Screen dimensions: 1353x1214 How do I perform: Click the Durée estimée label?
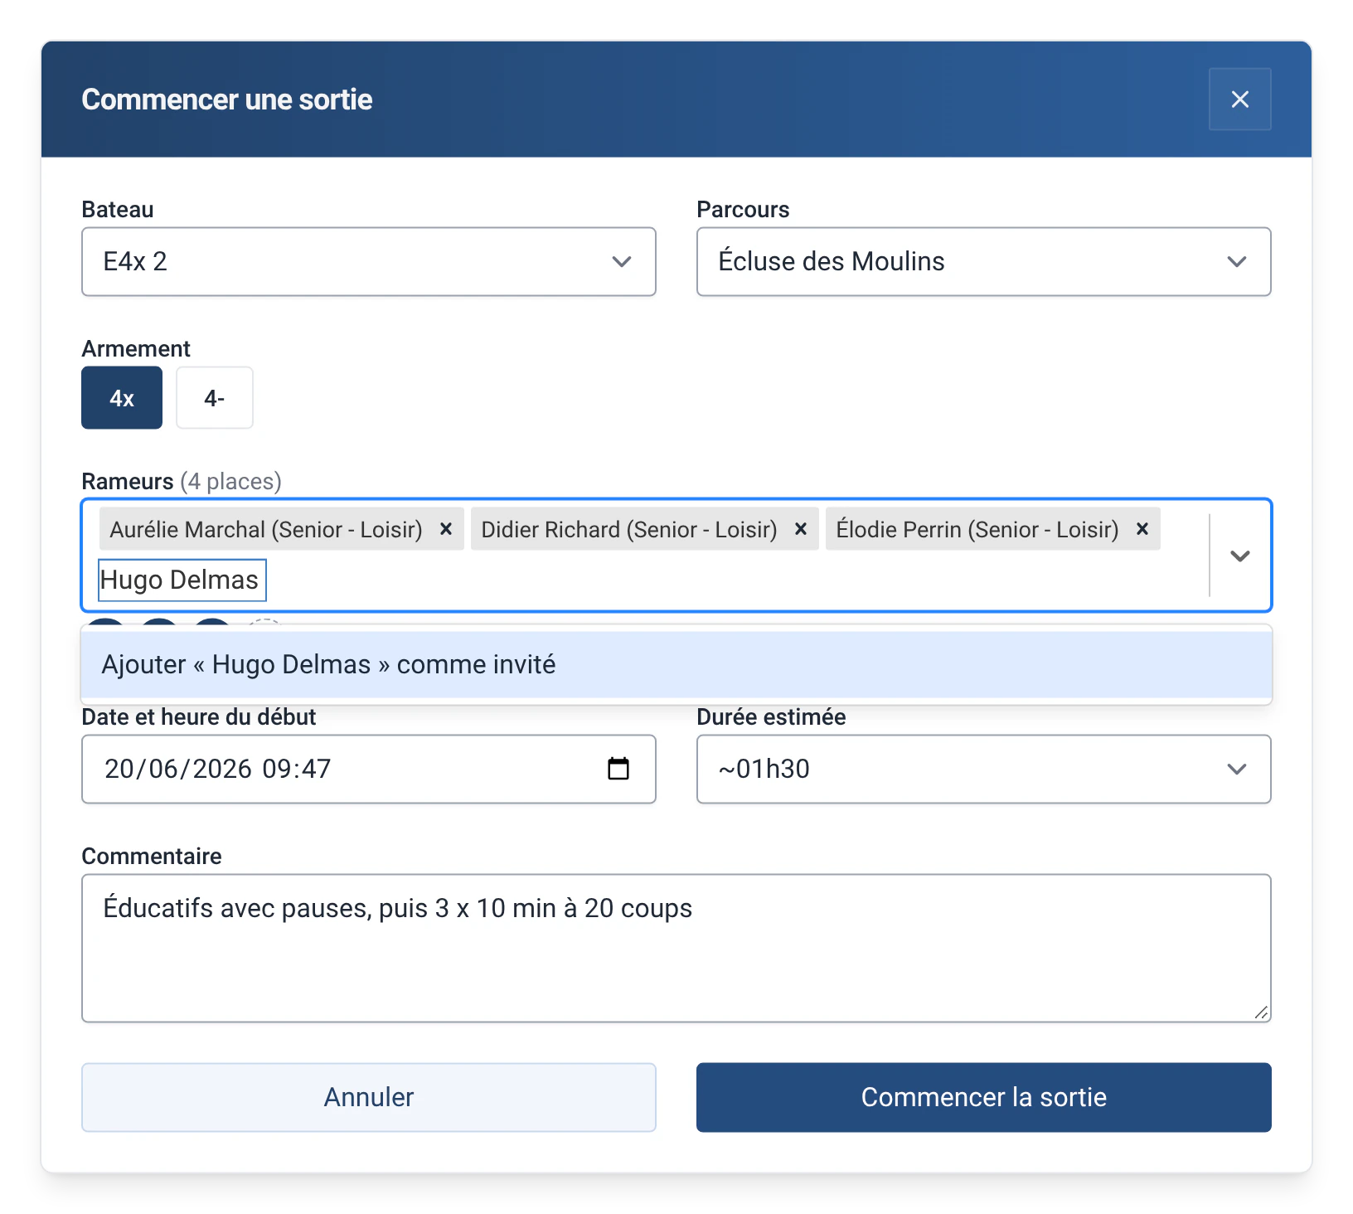point(771,716)
